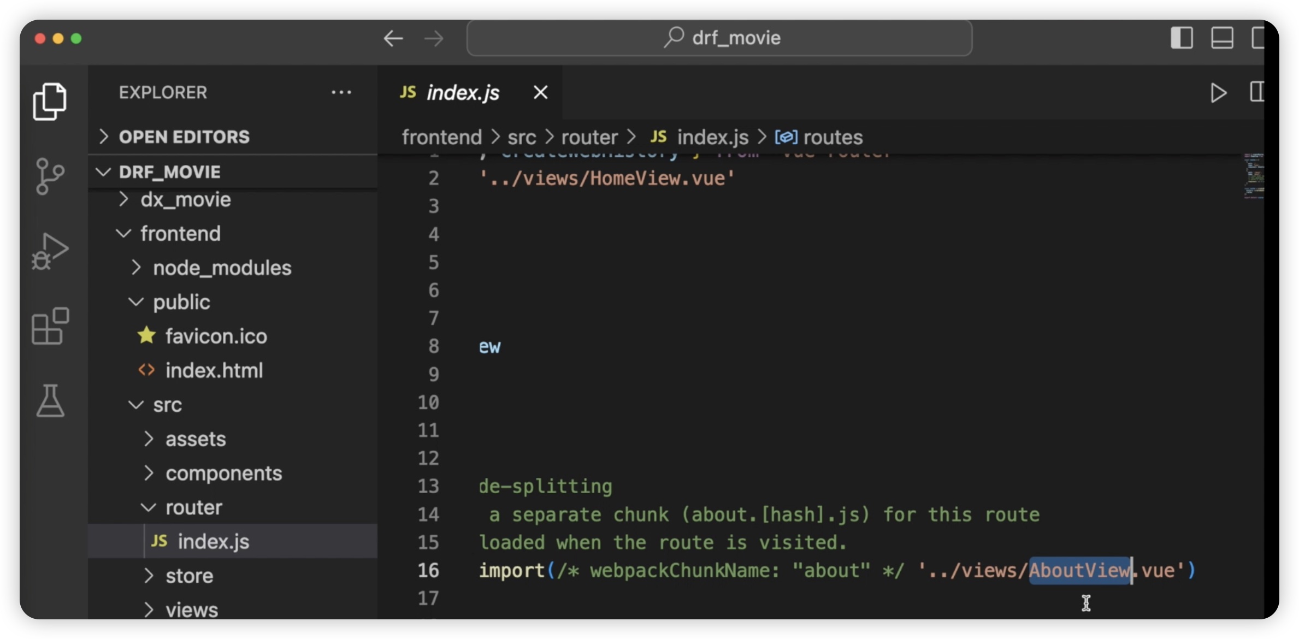Image resolution: width=1299 pixels, height=639 pixels.
Task: Open the Source Control view
Action: (x=50, y=176)
